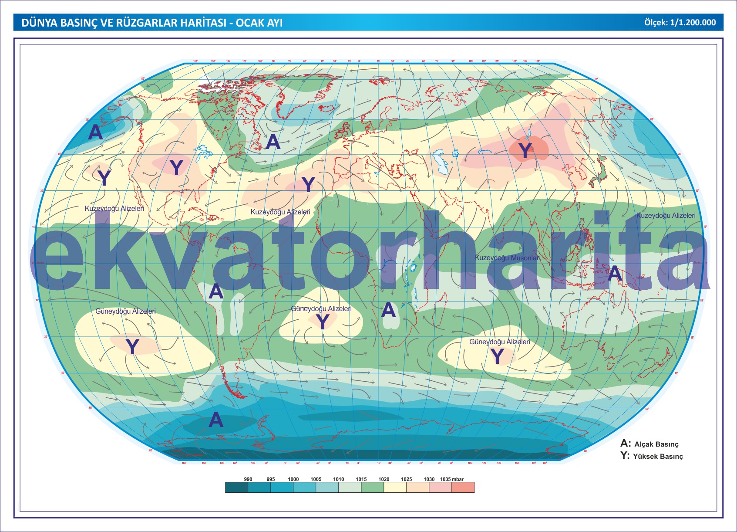
Task: Click the green swatch between 1015 and 1020
Action: pyautogui.click(x=373, y=487)
